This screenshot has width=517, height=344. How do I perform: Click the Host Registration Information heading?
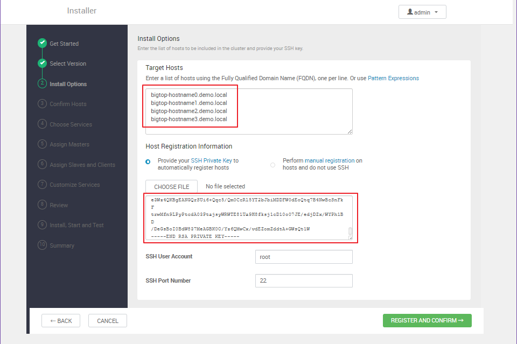[x=189, y=146]
